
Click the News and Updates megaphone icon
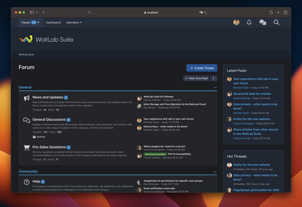pos(27,98)
